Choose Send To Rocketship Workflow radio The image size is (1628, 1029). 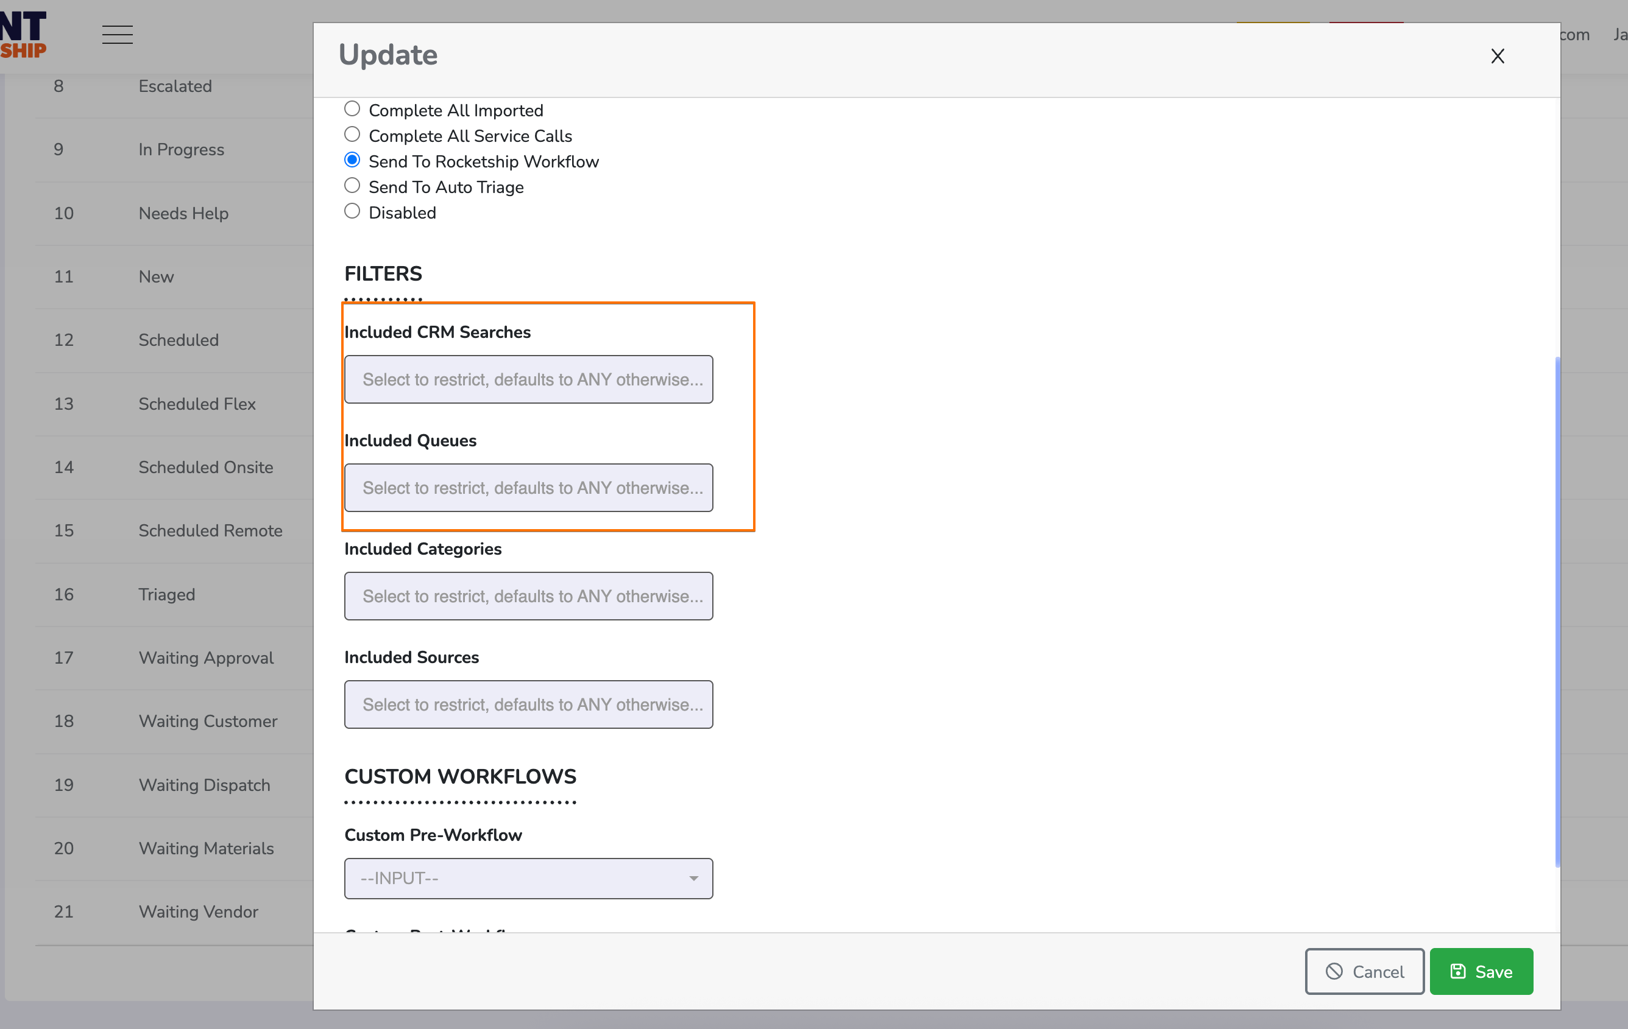click(352, 160)
